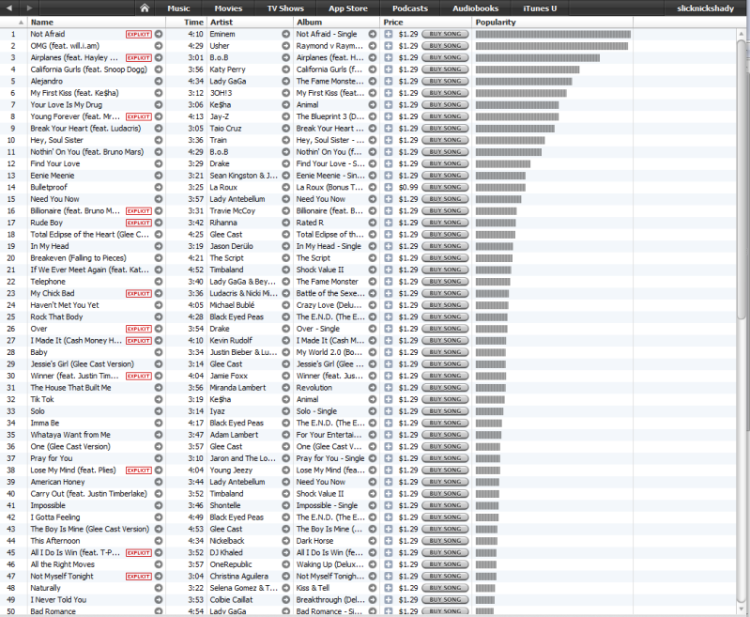750x617 pixels.
Task: Click the back navigation arrow
Action: pyautogui.click(x=9, y=8)
